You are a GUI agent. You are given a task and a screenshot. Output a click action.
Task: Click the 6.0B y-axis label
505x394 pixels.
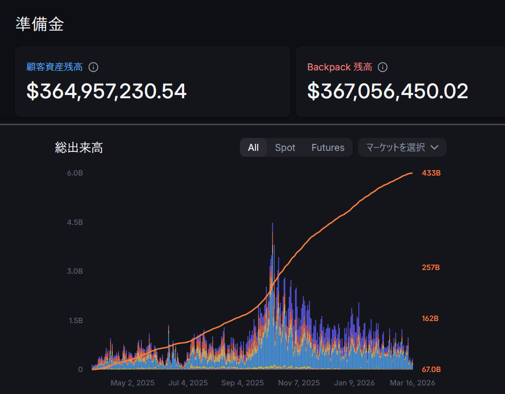click(x=75, y=173)
